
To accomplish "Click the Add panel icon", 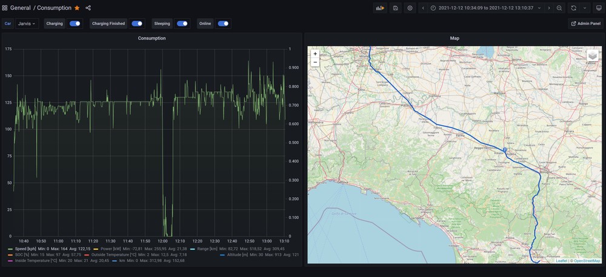I will 381,8.
